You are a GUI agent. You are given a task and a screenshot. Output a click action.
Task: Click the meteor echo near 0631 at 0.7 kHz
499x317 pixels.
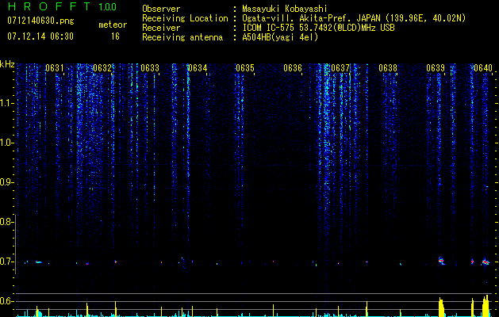pyautogui.click(x=38, y=262)
